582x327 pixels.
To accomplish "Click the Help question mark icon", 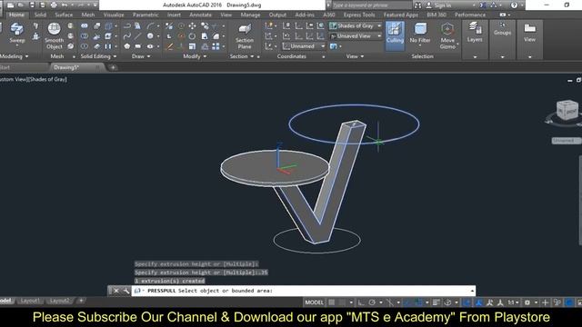I will tap(514, 5).
